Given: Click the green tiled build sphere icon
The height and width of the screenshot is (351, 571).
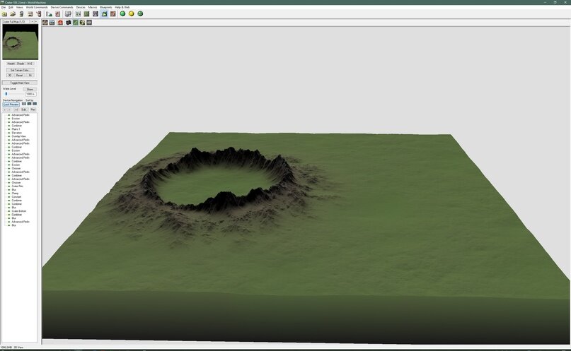Looking at the screenshot, I should pyautogui.click(x=140, y=14).
